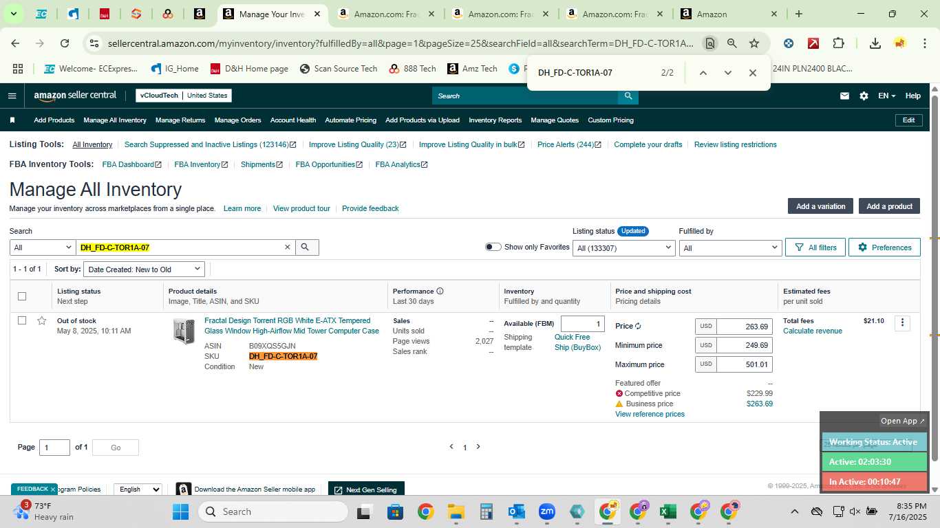Open File Explorer from the taskbar

[x=456, y=511]
